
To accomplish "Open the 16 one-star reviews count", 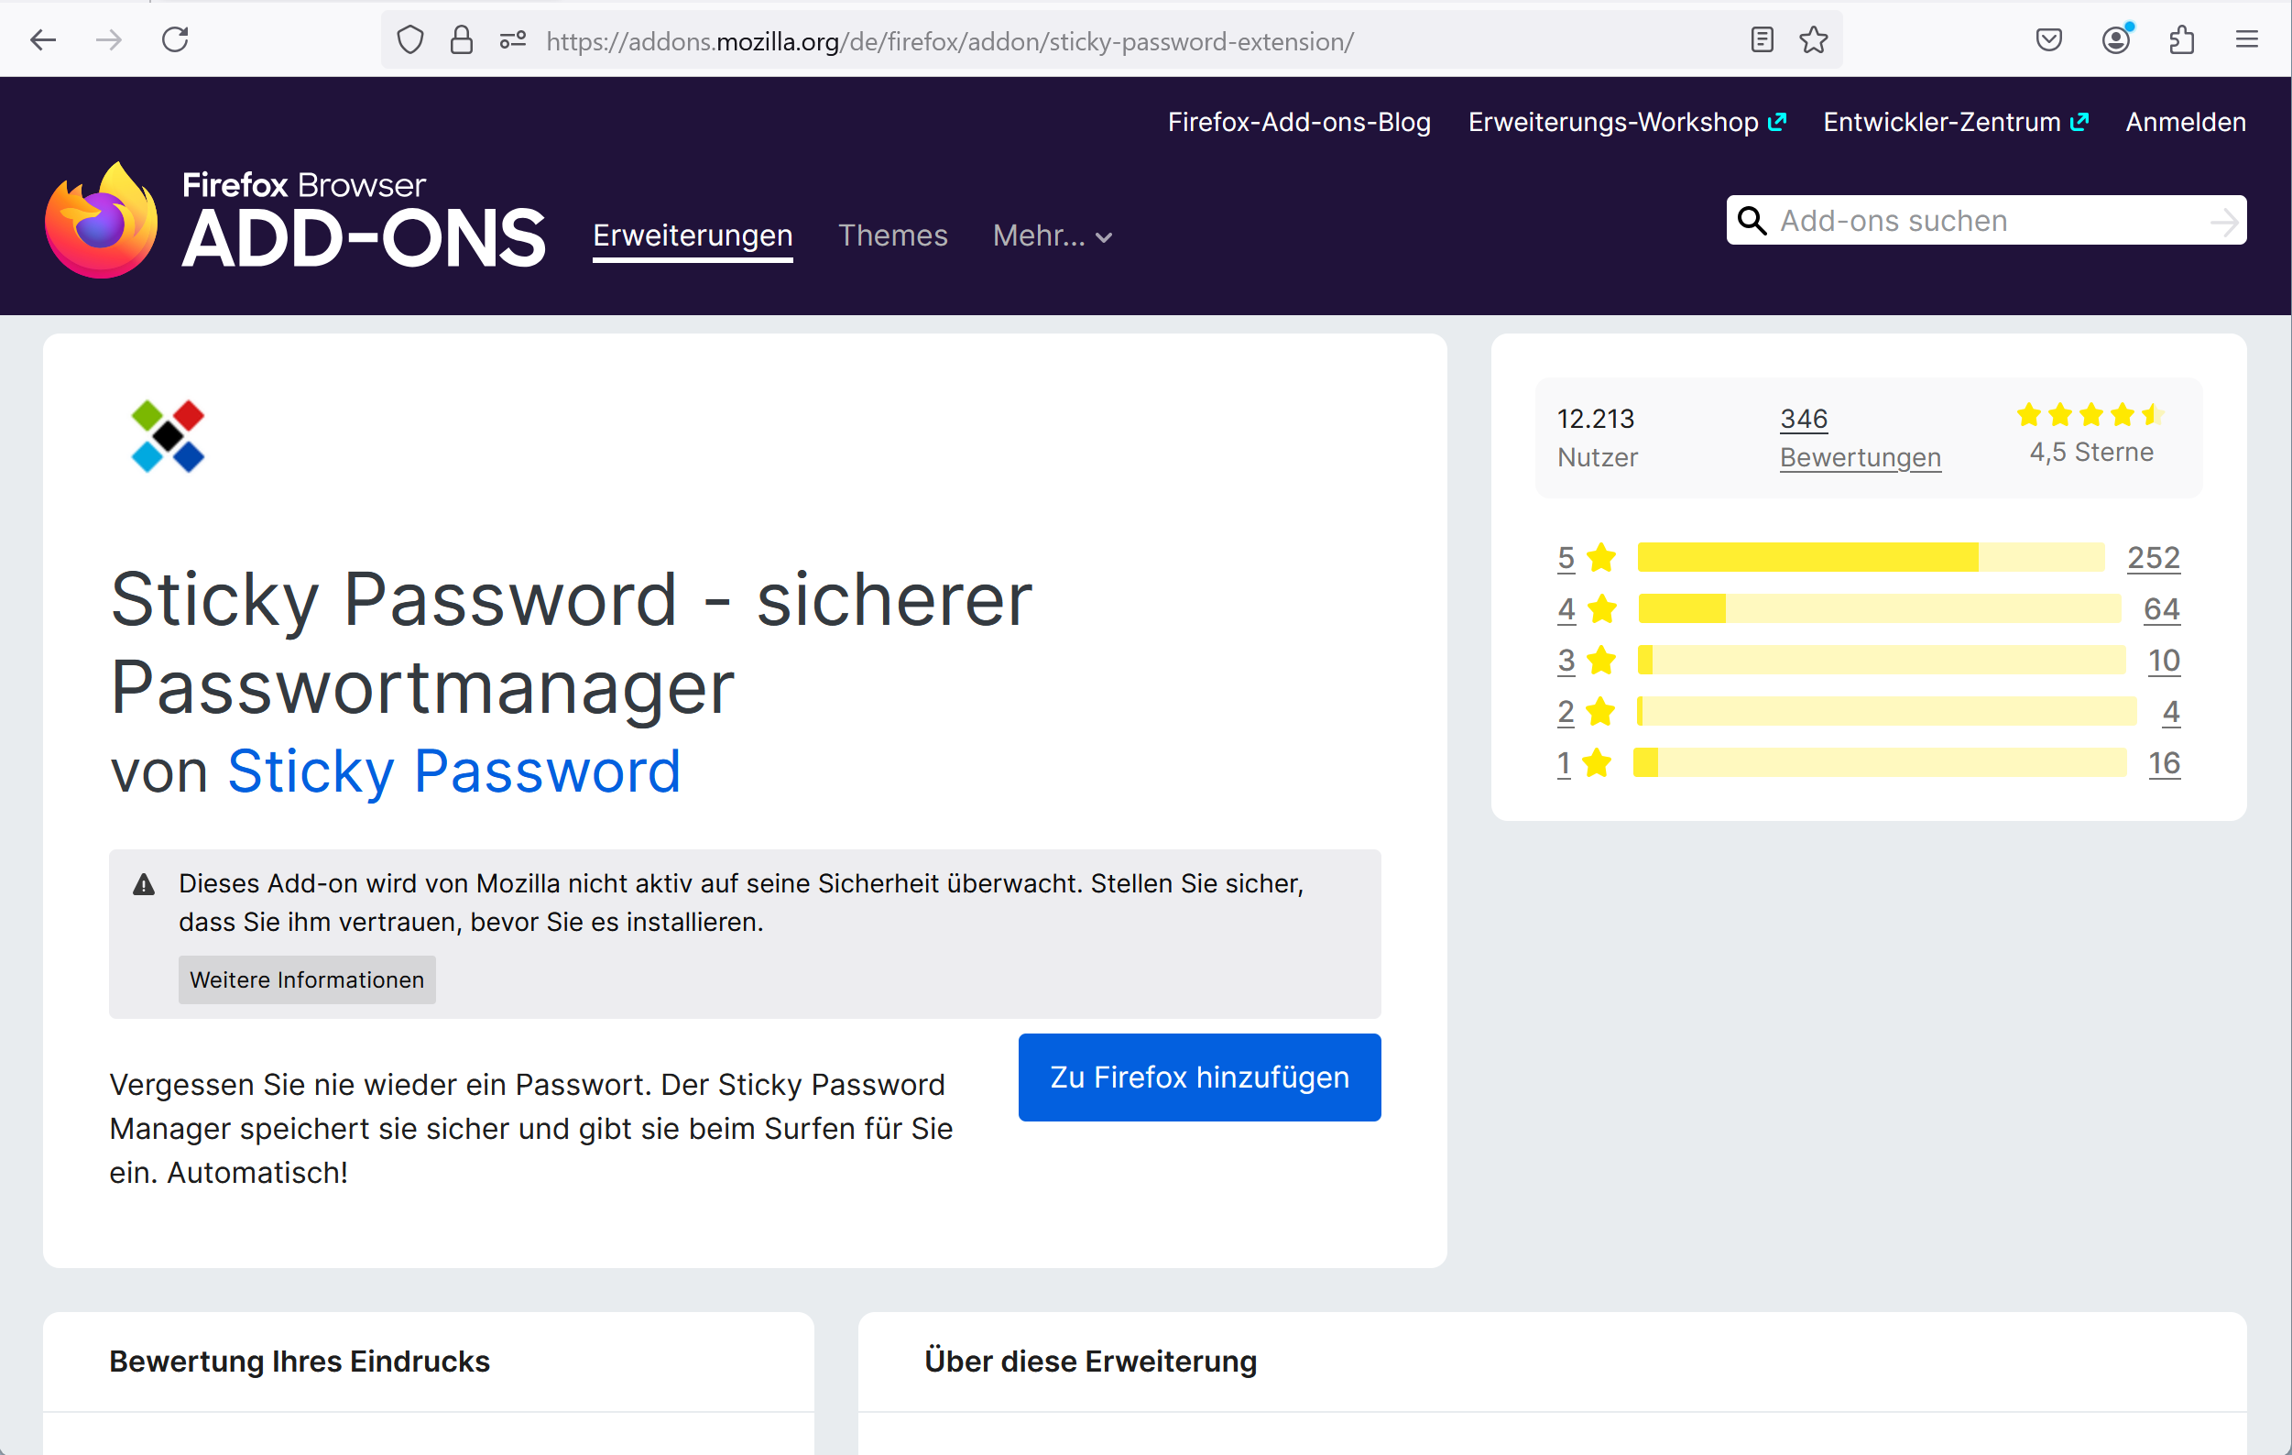I will (2164, 762).
